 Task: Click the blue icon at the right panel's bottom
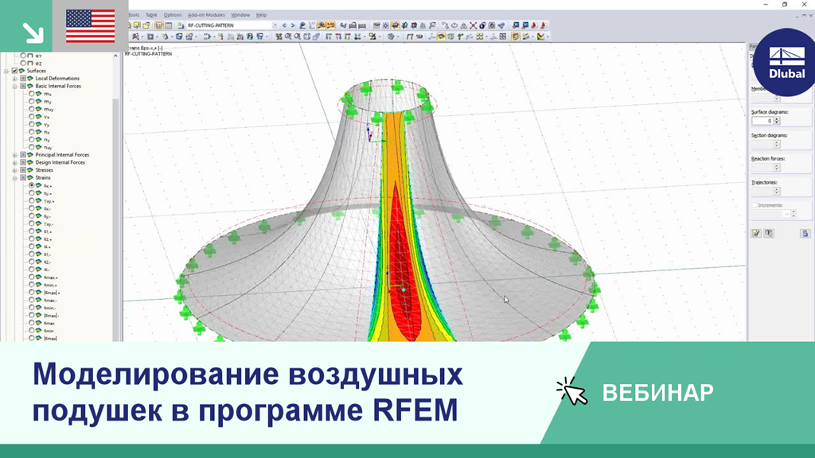805,234
